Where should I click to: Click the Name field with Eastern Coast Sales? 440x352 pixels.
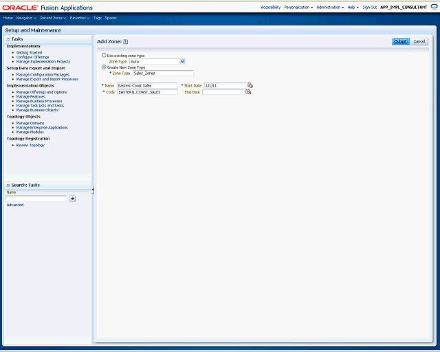[x=147, y=86]
